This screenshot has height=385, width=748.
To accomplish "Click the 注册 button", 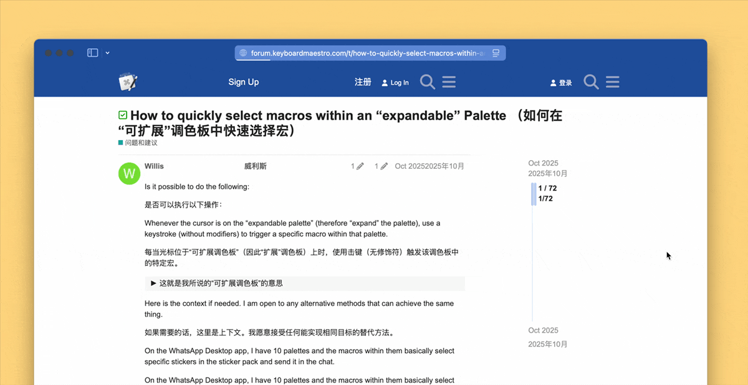I will [x=363, y=82].
